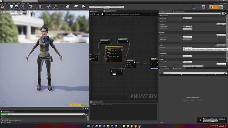Click the graph favorite star icon

click(91, 14)
